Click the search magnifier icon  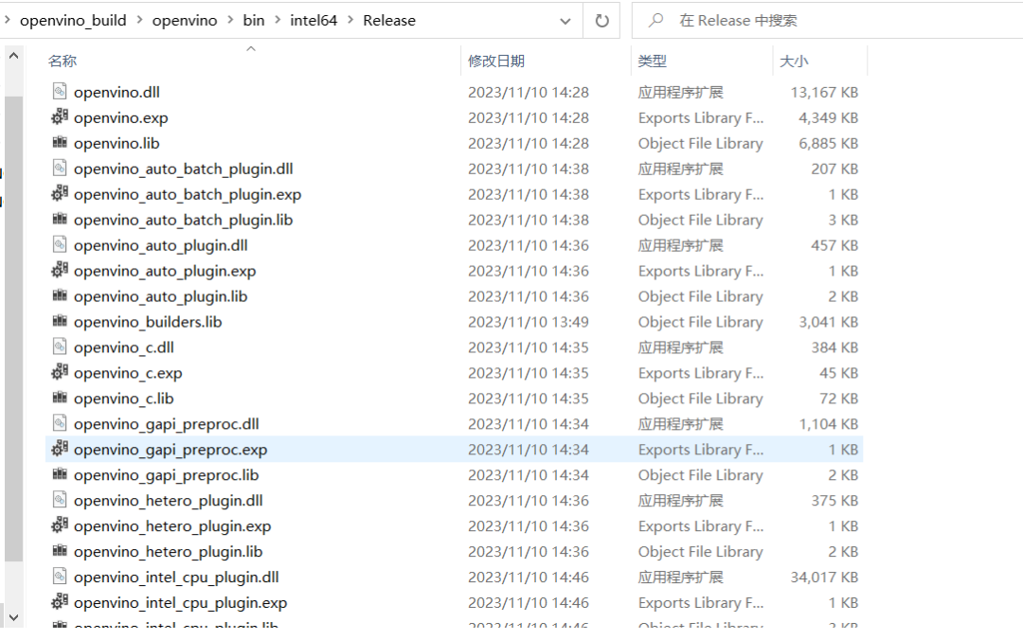(x=655, y=20)
